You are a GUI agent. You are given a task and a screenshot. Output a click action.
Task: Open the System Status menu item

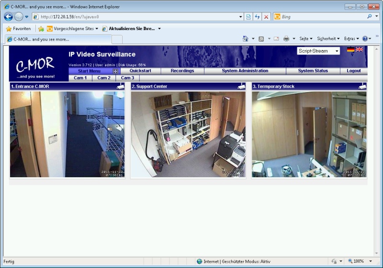click(313, 71)
